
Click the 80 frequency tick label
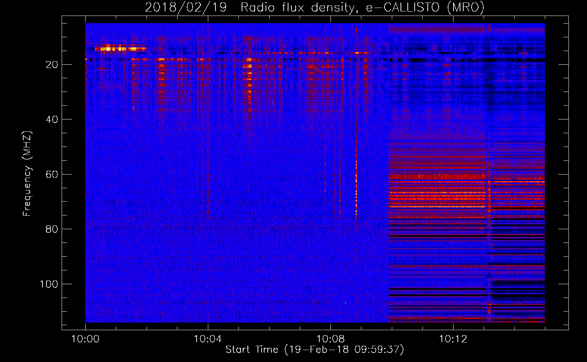pos(52,229)
